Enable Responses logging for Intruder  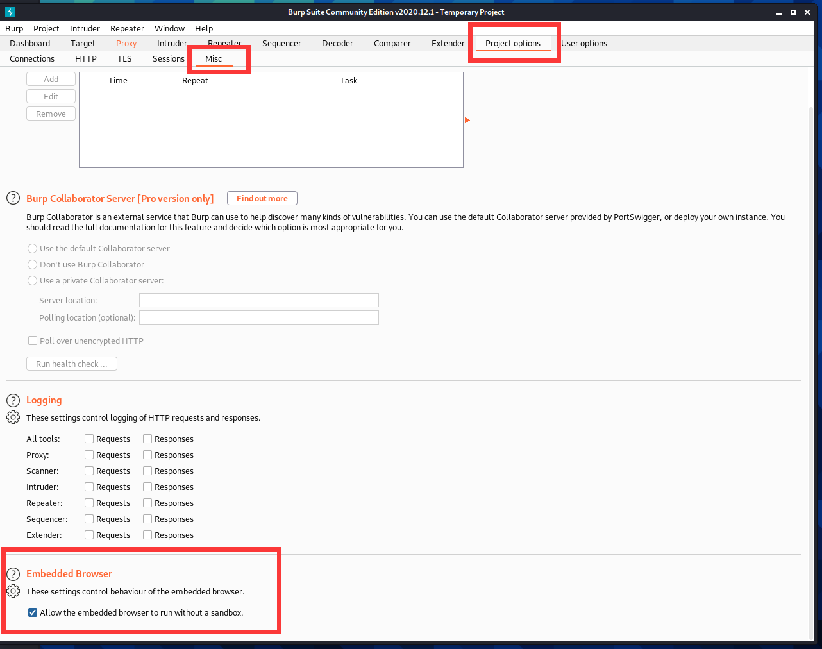point(147,487)
